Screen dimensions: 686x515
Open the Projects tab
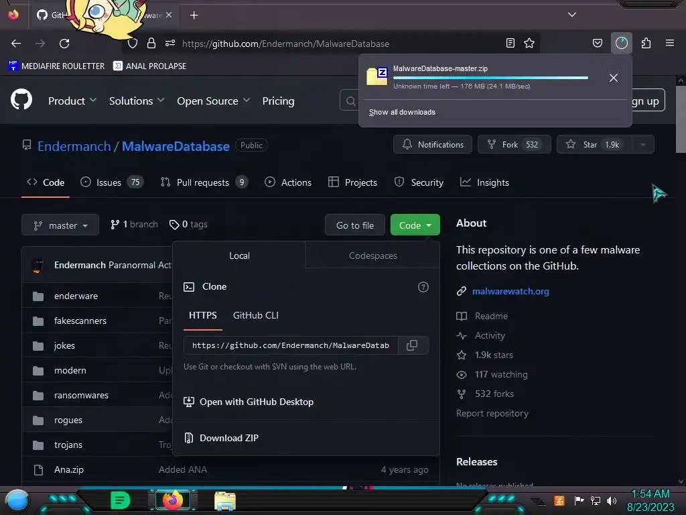pyautogui.click(x=352, y=182)
